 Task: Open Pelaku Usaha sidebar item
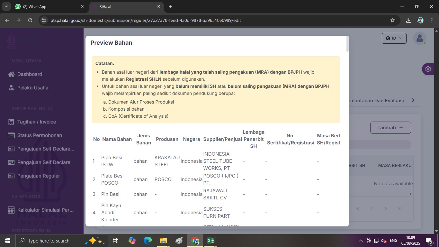(x=32, y=88)
